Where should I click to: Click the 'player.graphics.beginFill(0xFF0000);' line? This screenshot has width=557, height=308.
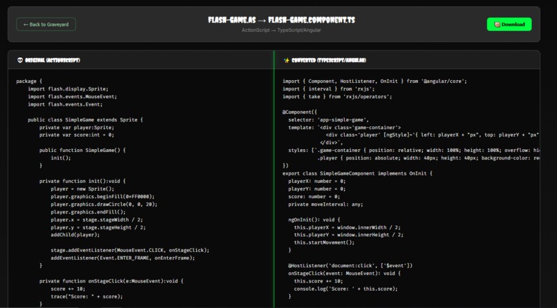103,197
